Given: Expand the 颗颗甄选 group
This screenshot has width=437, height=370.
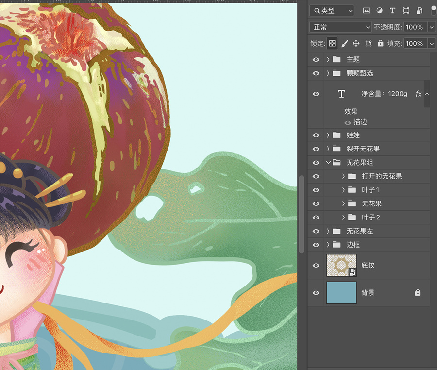Looking at the screenshot, I should click(x=328, y=73).
